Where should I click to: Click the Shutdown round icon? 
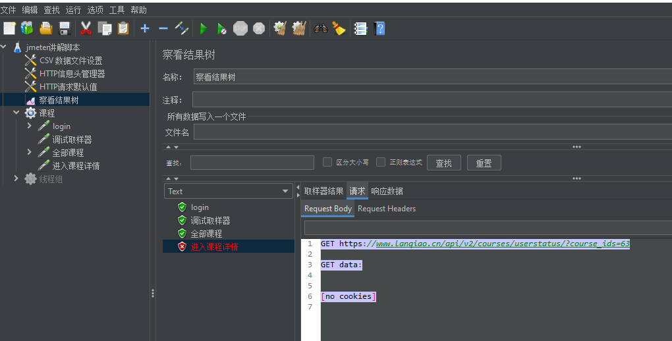(259, 29)
